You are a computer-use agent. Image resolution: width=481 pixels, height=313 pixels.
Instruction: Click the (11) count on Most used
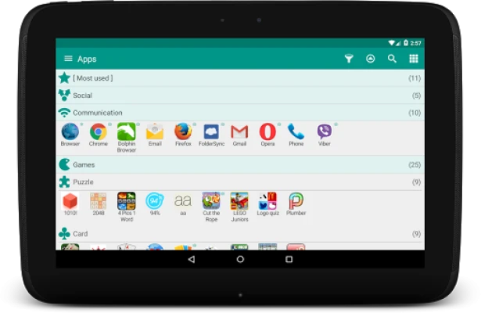click(415, 78)
